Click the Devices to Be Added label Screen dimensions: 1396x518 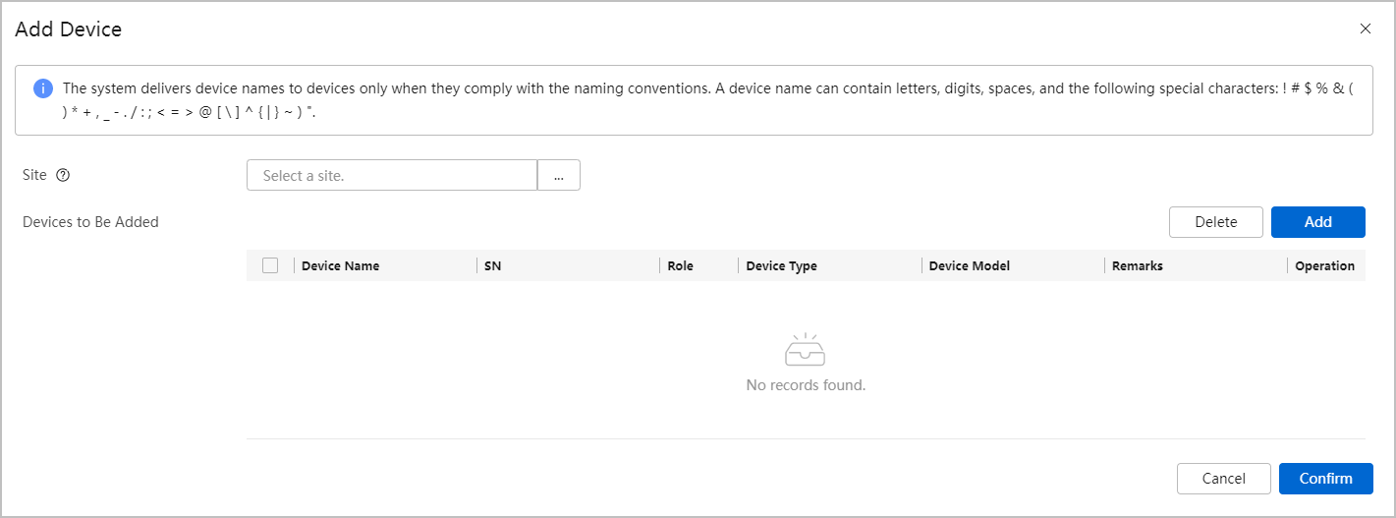tap(90, 222)
